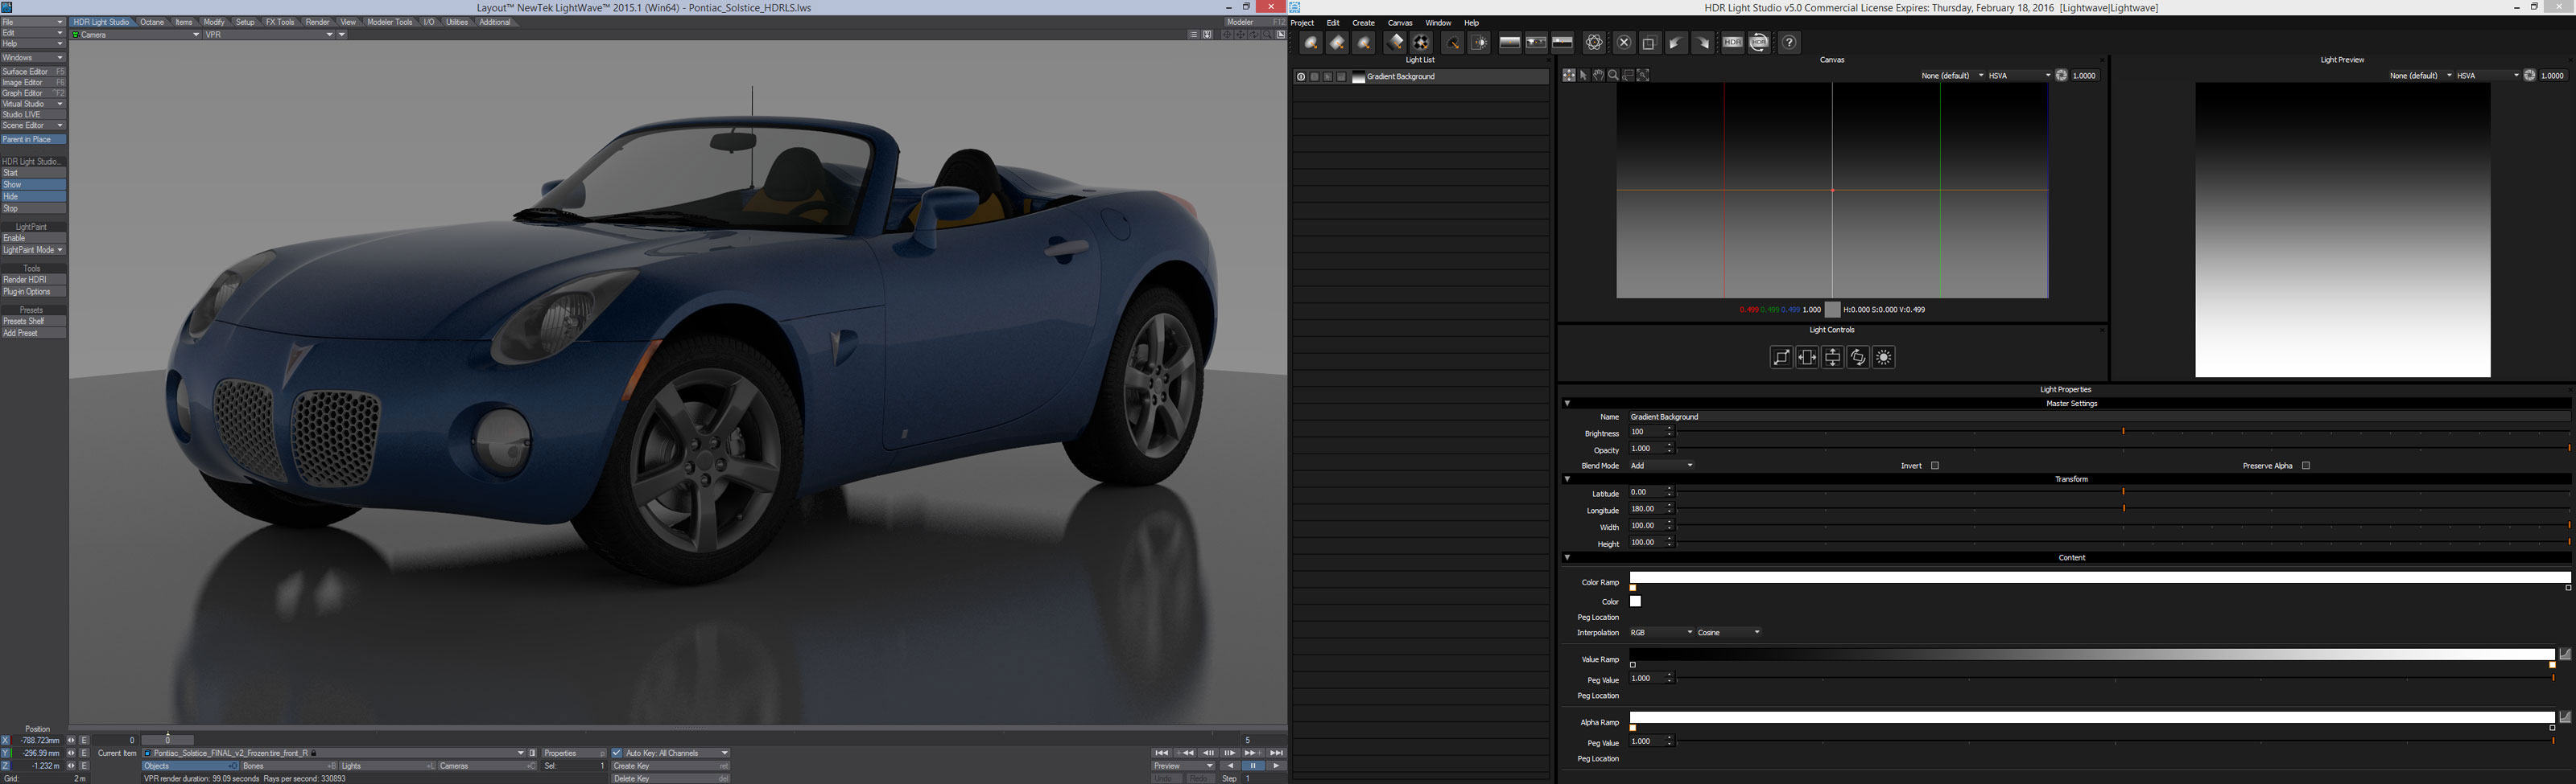Image resolution: width=2576 pixels, height=784 pixels.
Task: Click the Add Preset button
Action: coord(33,334)
